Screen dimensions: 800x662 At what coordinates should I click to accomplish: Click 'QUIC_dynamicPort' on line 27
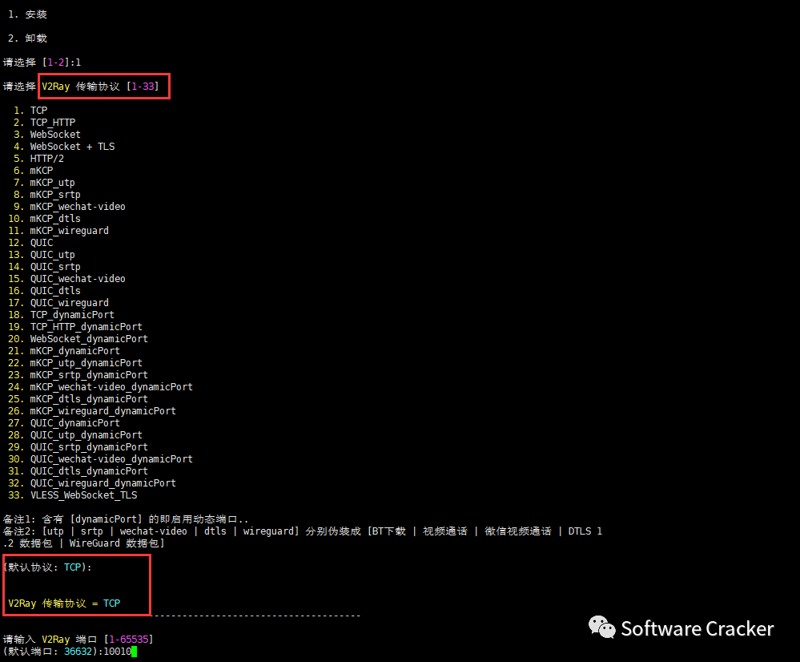coord(75,423)
